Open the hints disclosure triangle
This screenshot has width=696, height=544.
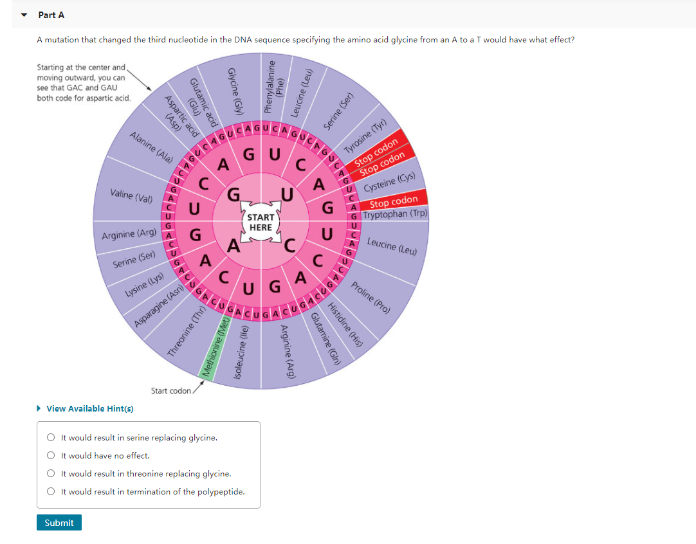pyautogui.click(x=38, y=408)
